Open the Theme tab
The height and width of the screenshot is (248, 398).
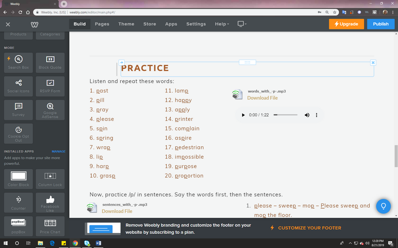point(126,24)
